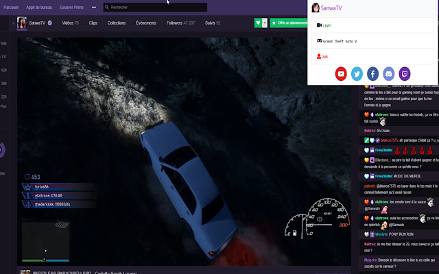Open the Followers tab
This screenshot has width=439, height=274.
(x=180, y=23)
